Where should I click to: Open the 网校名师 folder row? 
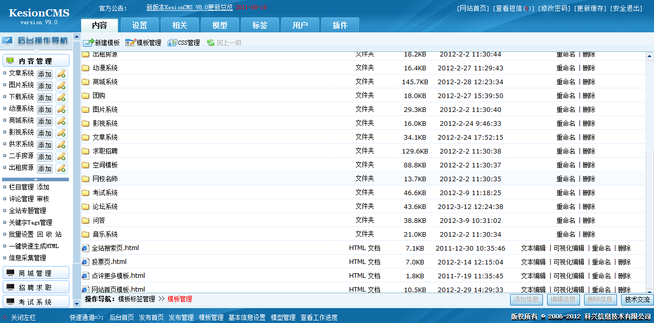click(x=362, y=179)
